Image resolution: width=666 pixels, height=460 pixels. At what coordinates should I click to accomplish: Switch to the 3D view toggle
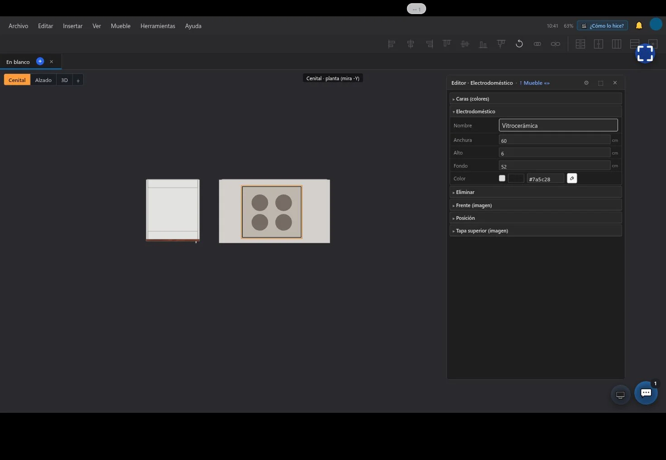(64, 80)
